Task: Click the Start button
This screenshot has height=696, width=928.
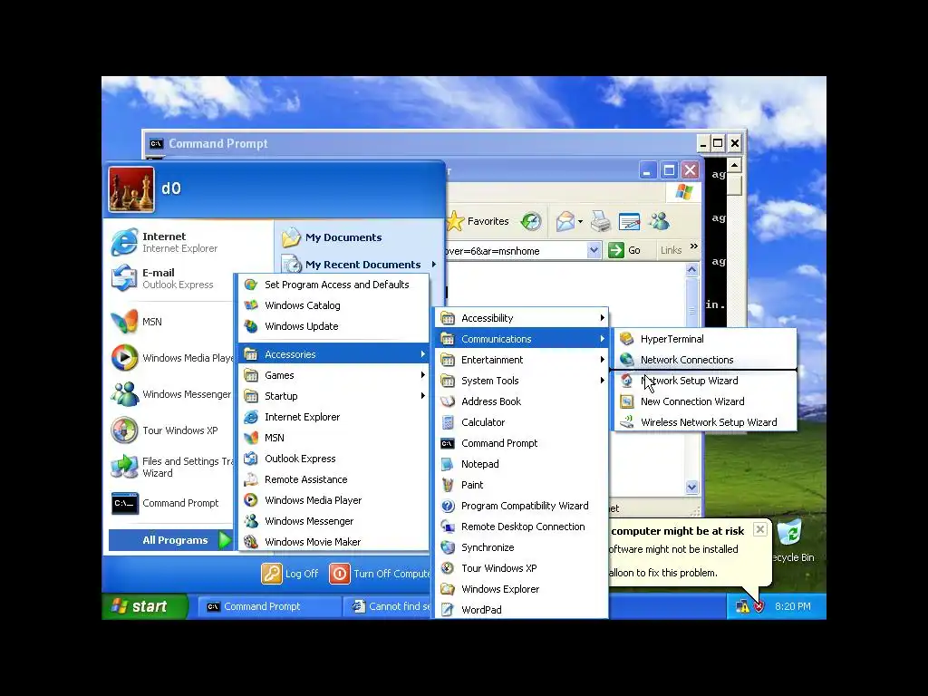Action: pyautogui.click(x=144, y=606)
